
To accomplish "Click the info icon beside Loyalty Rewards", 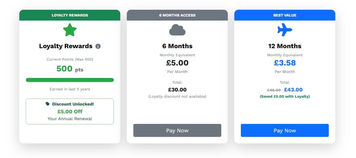I will 98,46.
